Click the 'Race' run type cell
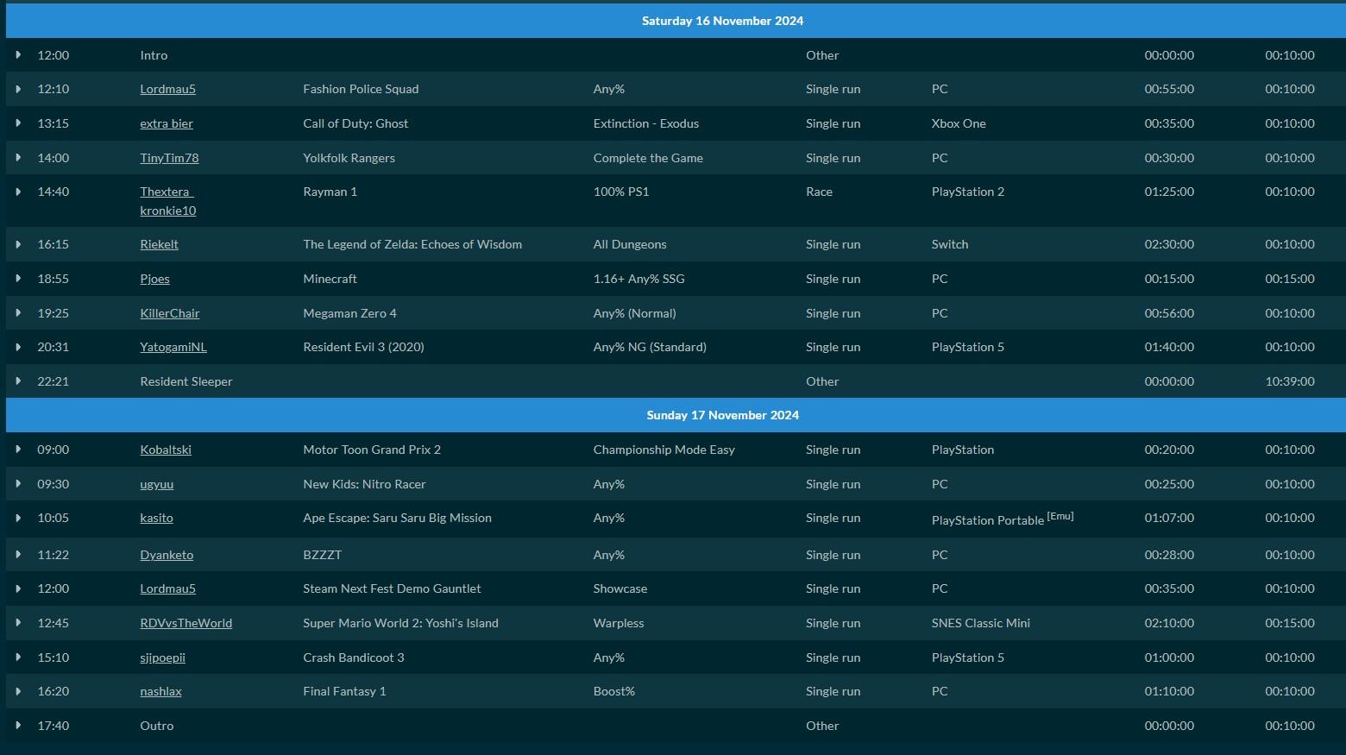Screen dimensions: 1346x755 coord(819,192)
